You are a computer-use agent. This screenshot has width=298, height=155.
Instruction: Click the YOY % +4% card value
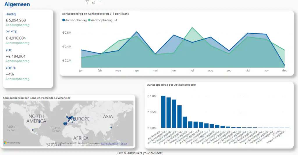pyautogui.click(x=10, y=74)
